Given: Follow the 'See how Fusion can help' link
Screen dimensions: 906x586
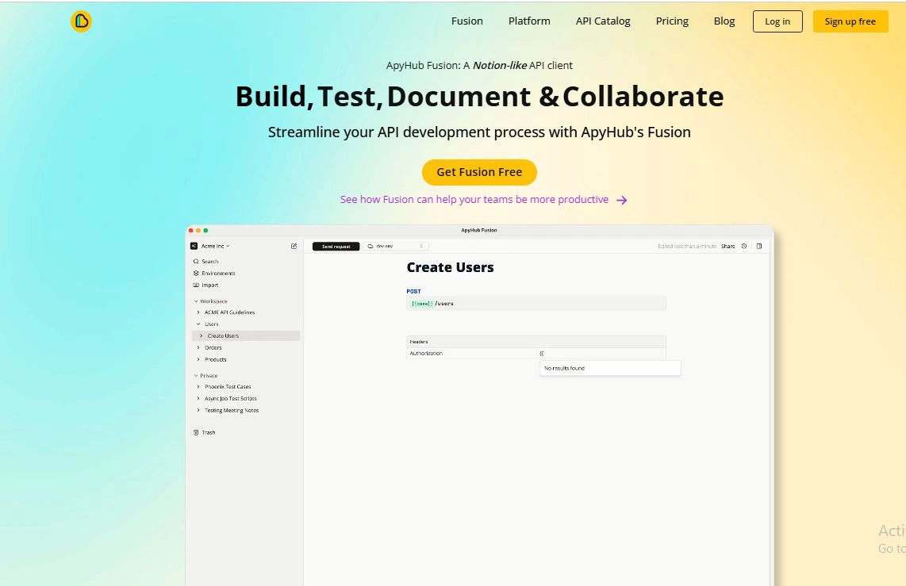Looking at the screenshot, I should tap(474, 199).
